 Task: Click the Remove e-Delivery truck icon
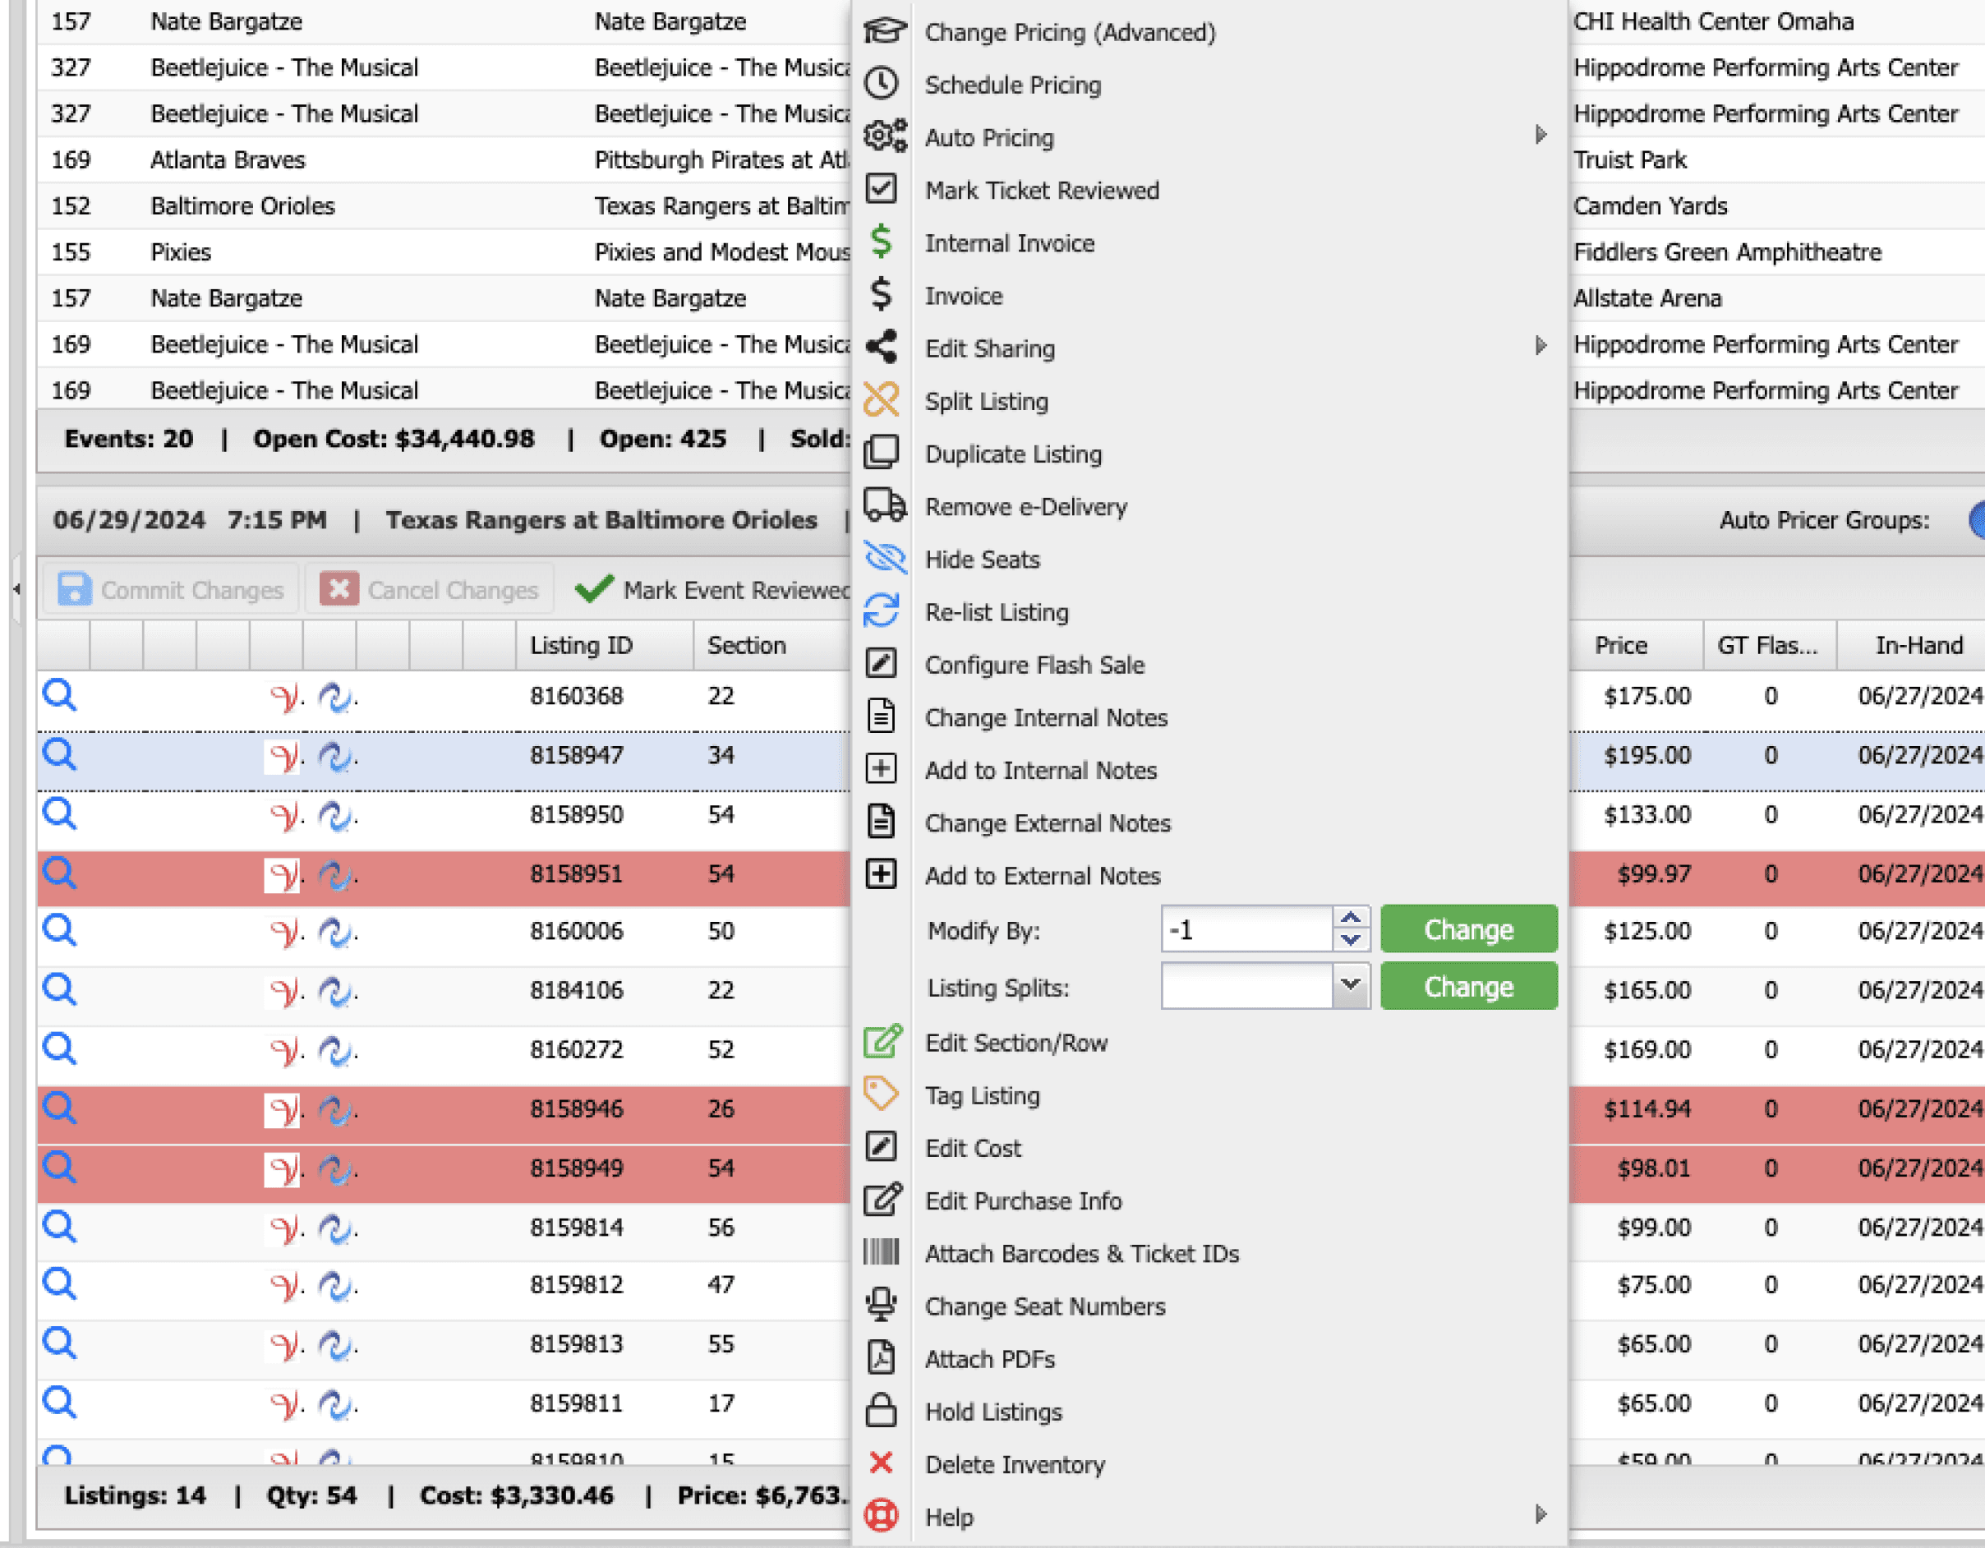(882, 505)
